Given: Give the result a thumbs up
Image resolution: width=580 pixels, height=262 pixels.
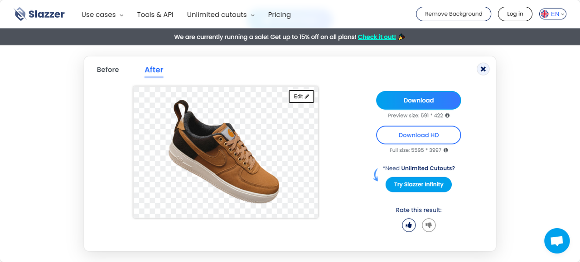Looking at the screenshot, I should tap(409, 225).
